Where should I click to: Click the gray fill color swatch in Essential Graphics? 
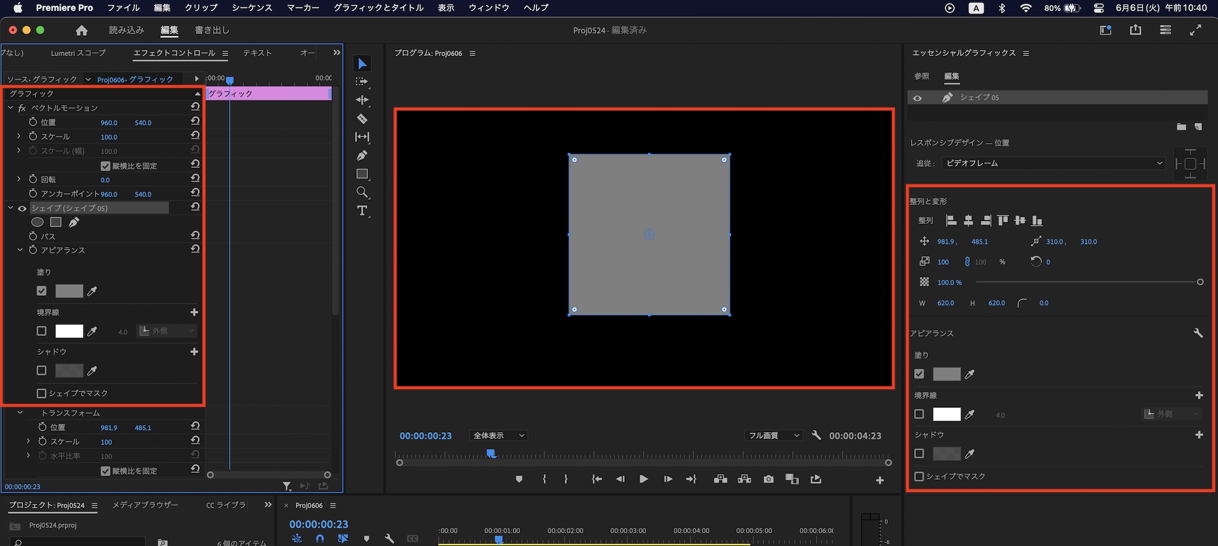[946, 374]
